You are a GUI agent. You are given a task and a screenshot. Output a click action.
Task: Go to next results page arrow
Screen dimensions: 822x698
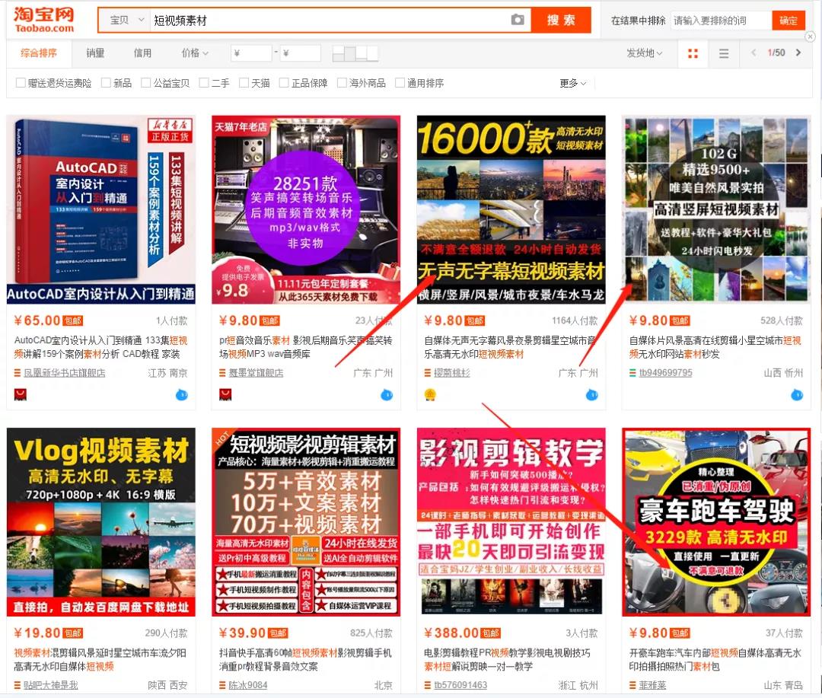coord(798,53)
